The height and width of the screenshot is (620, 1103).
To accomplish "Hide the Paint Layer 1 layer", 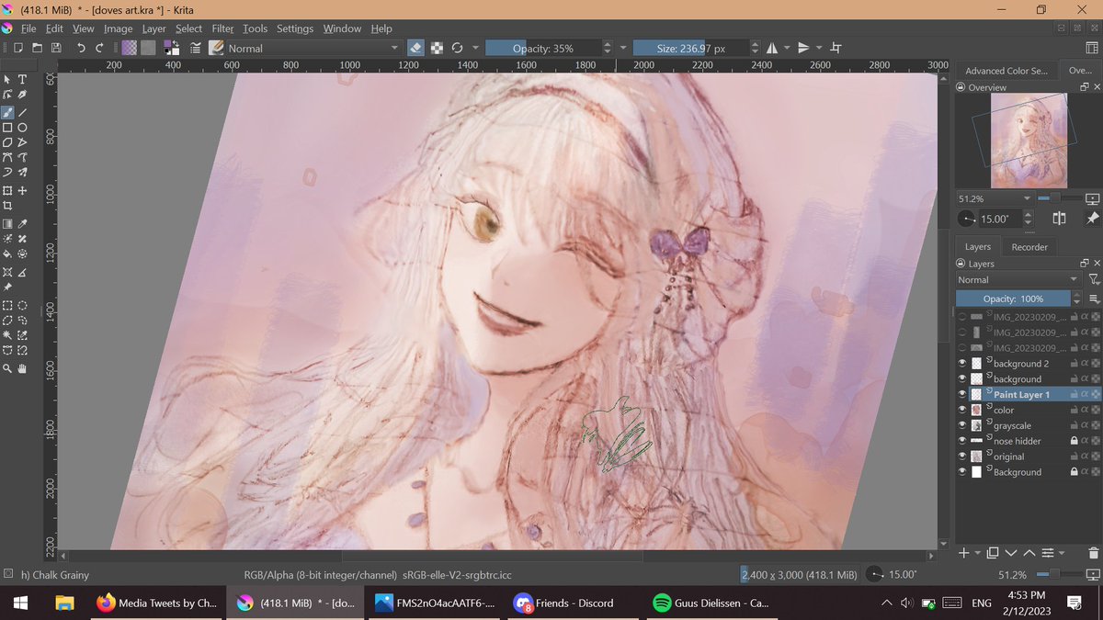I will pyautogui.click(x=962, y=394).
